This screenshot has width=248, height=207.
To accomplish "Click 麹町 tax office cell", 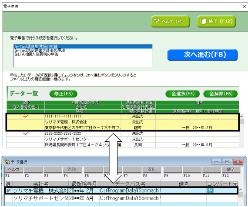I will (138, 127).
